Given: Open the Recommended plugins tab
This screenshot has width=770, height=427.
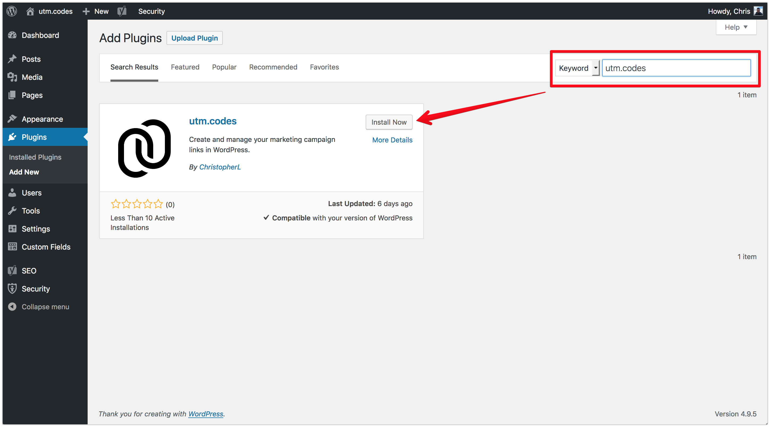Looking at the screenshot, I should pyautogui.click(x=273, y=67).
